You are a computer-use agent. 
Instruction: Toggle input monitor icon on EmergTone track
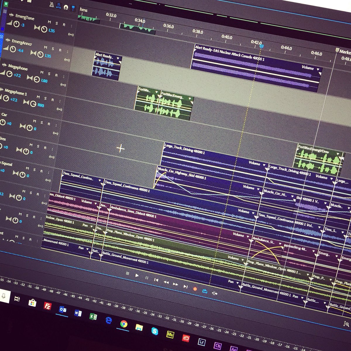(x=71, y=34)
